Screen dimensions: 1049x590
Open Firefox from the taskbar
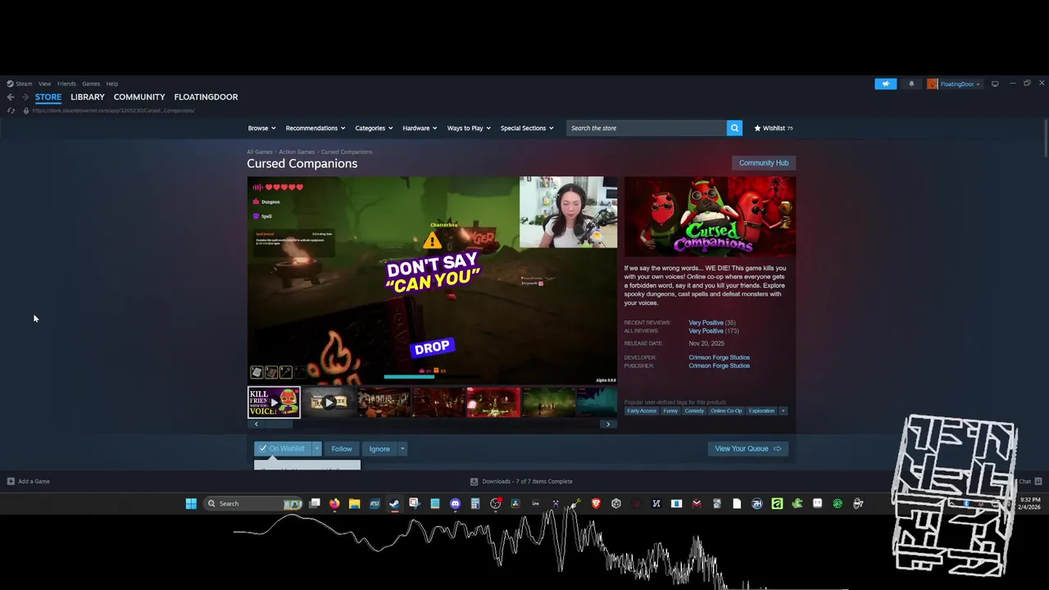pyautogui.click(x=334, y=503)
